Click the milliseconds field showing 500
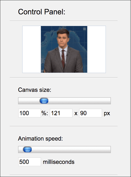131x177 pixels. 30,162
